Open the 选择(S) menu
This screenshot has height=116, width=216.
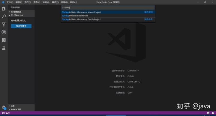point(28,2)
